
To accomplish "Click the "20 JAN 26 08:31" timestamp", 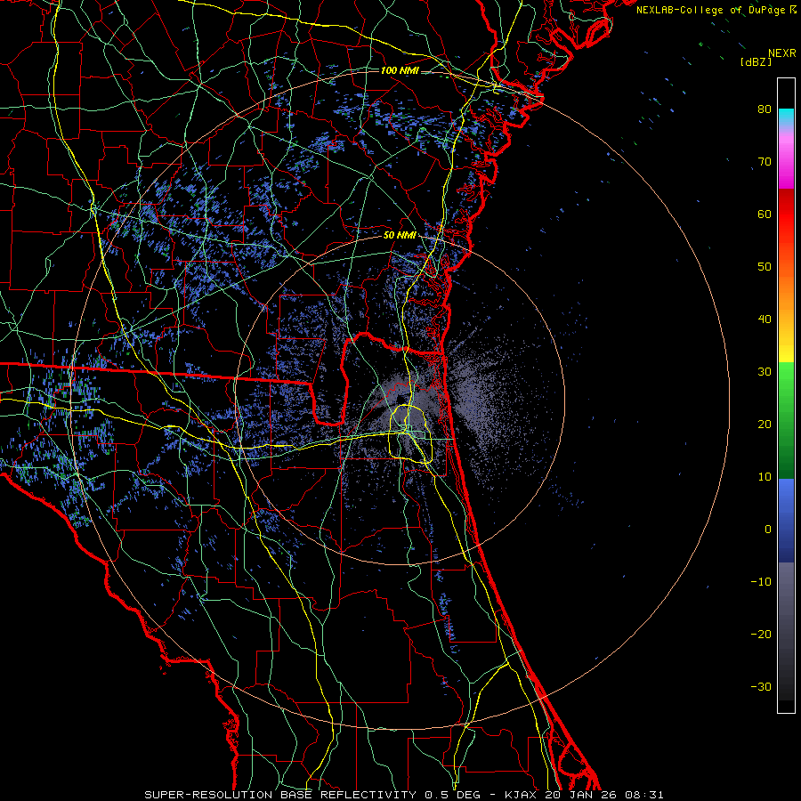I will 604,795.
